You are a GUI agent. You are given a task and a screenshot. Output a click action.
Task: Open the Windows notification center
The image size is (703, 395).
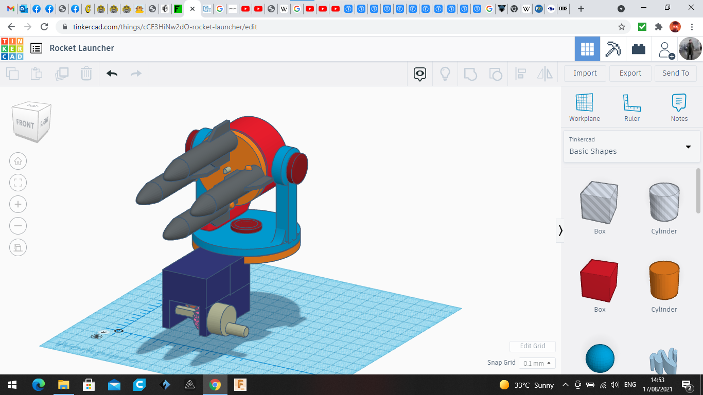coord(687,385)
